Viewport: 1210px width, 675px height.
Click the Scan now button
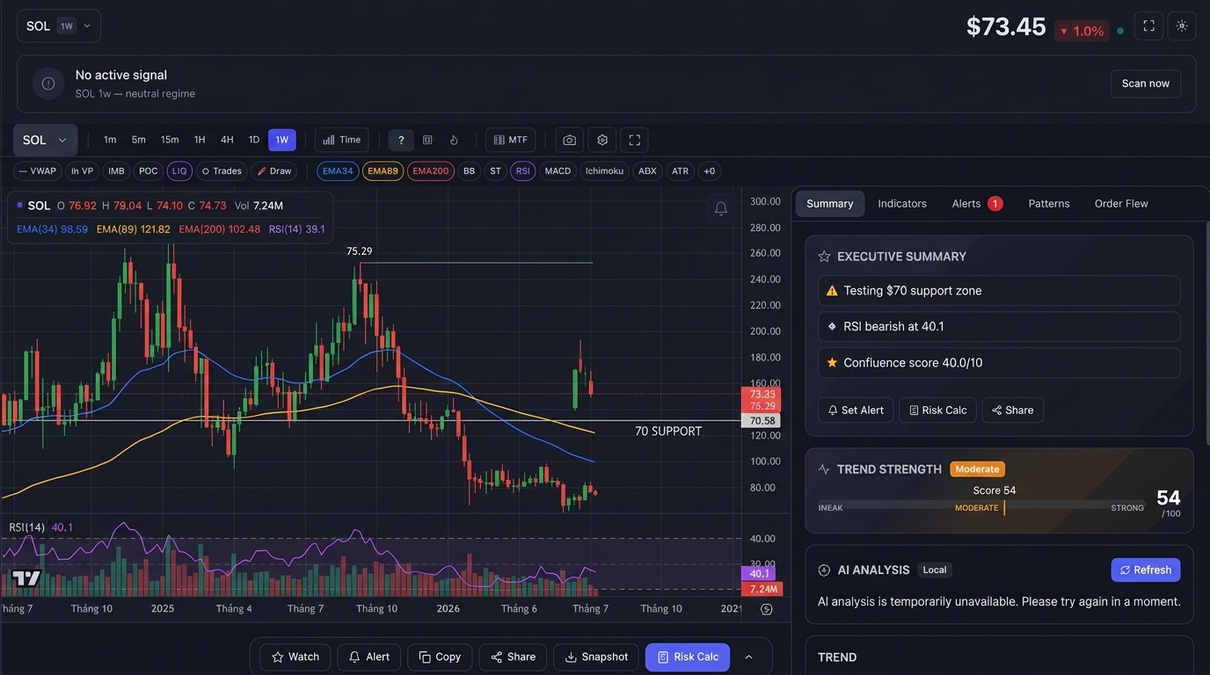pos(1146,83)
